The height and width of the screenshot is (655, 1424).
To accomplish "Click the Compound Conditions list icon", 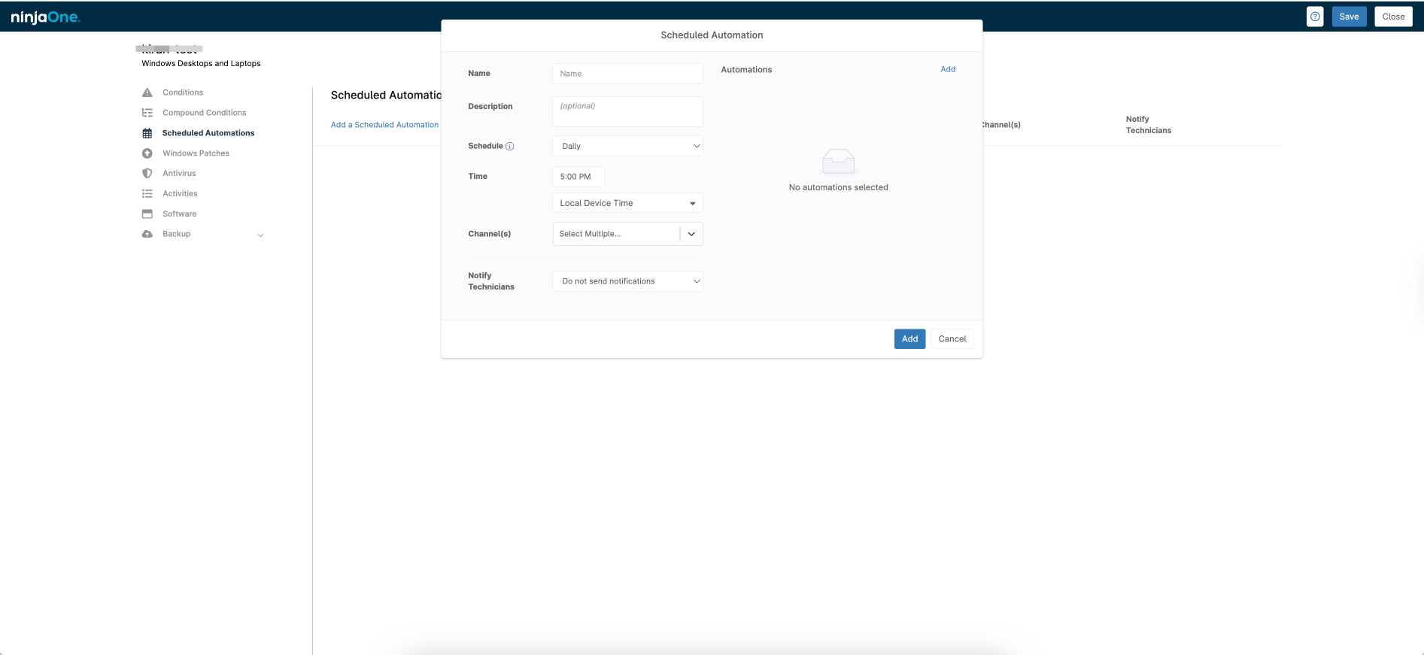I will [x=147, y=113].
